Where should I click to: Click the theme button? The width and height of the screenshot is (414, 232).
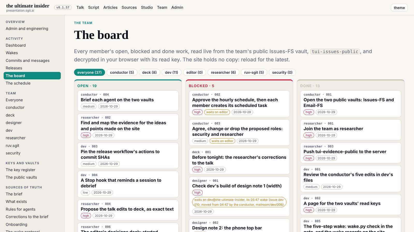pos(399,8)
